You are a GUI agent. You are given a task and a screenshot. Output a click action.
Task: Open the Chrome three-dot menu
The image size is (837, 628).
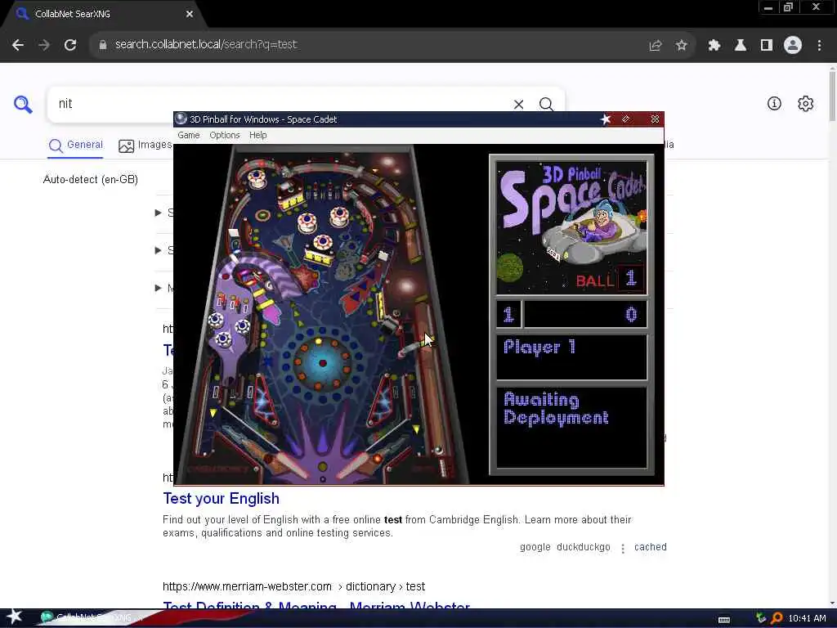819,46
